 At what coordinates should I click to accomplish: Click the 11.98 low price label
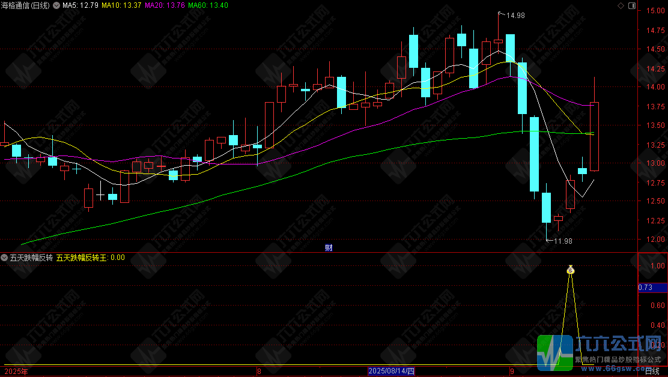[563, 241]
